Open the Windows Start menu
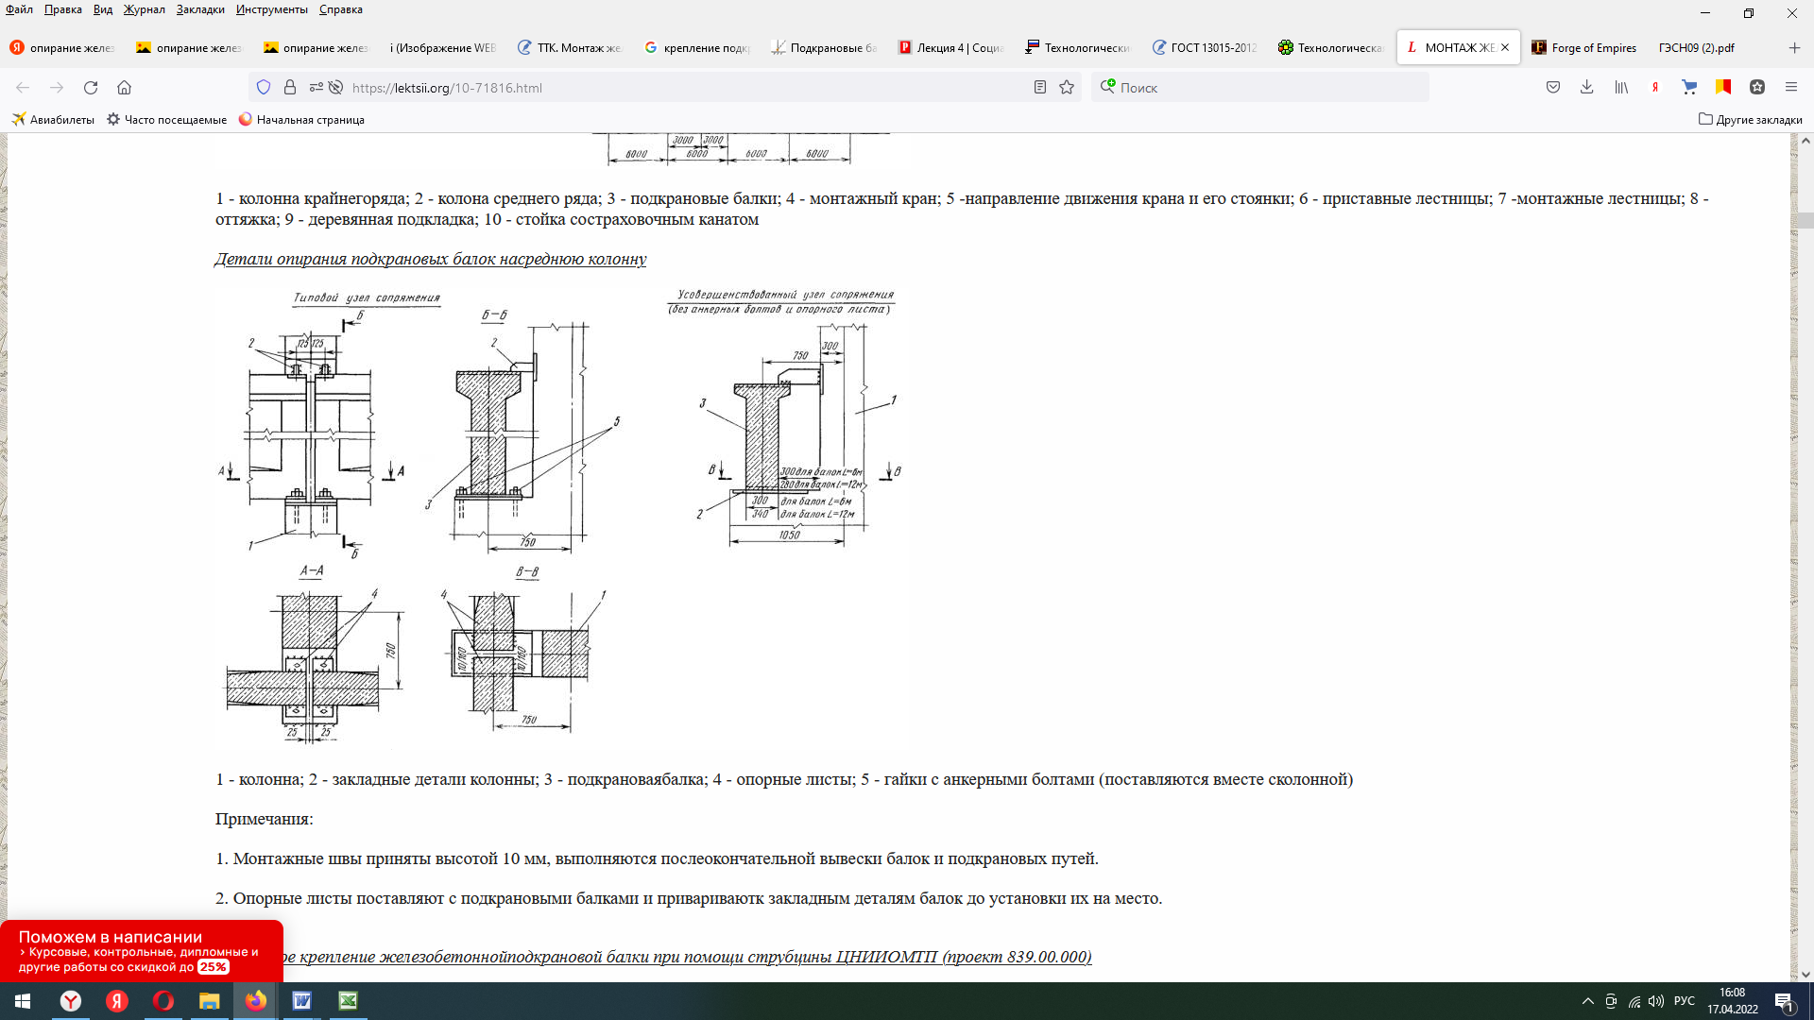Image resolution: width=1814 pixels, height=1020 pixels. pos(23,1001)
